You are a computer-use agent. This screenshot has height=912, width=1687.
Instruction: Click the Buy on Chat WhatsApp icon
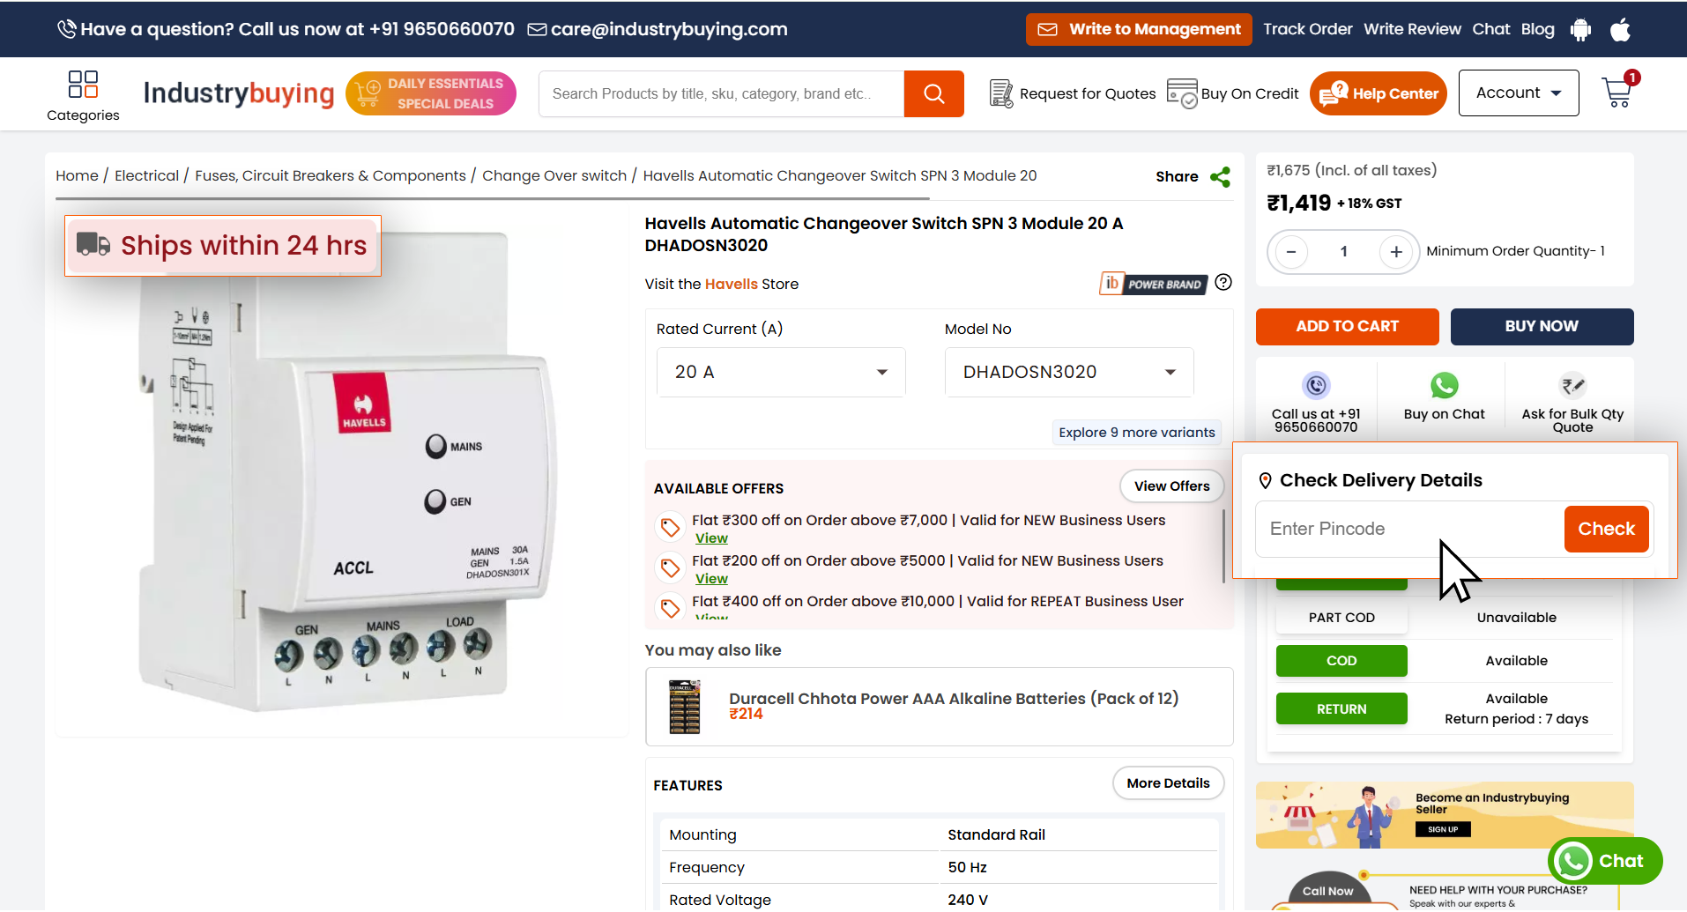[x=1444, y=386]
